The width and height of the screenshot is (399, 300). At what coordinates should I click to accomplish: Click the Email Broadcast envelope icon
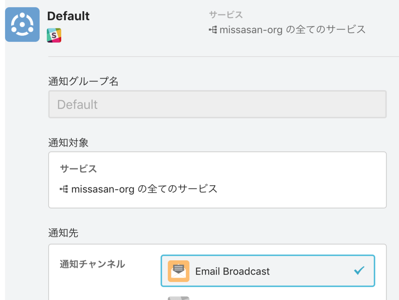[178, 271]
